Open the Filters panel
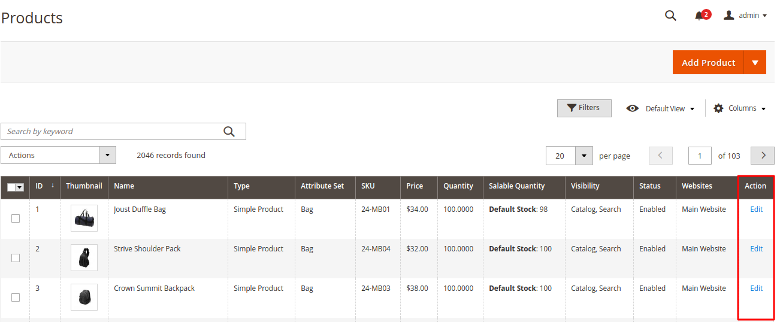The image size is (783, 322). tap(584, 108)
